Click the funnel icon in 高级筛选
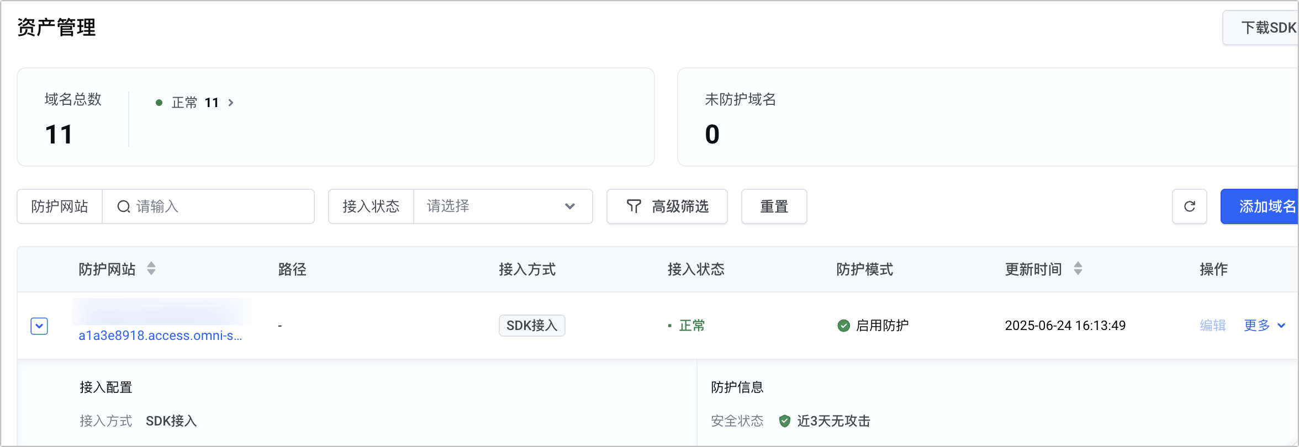The image size is (1299, 447). [633, 206]
